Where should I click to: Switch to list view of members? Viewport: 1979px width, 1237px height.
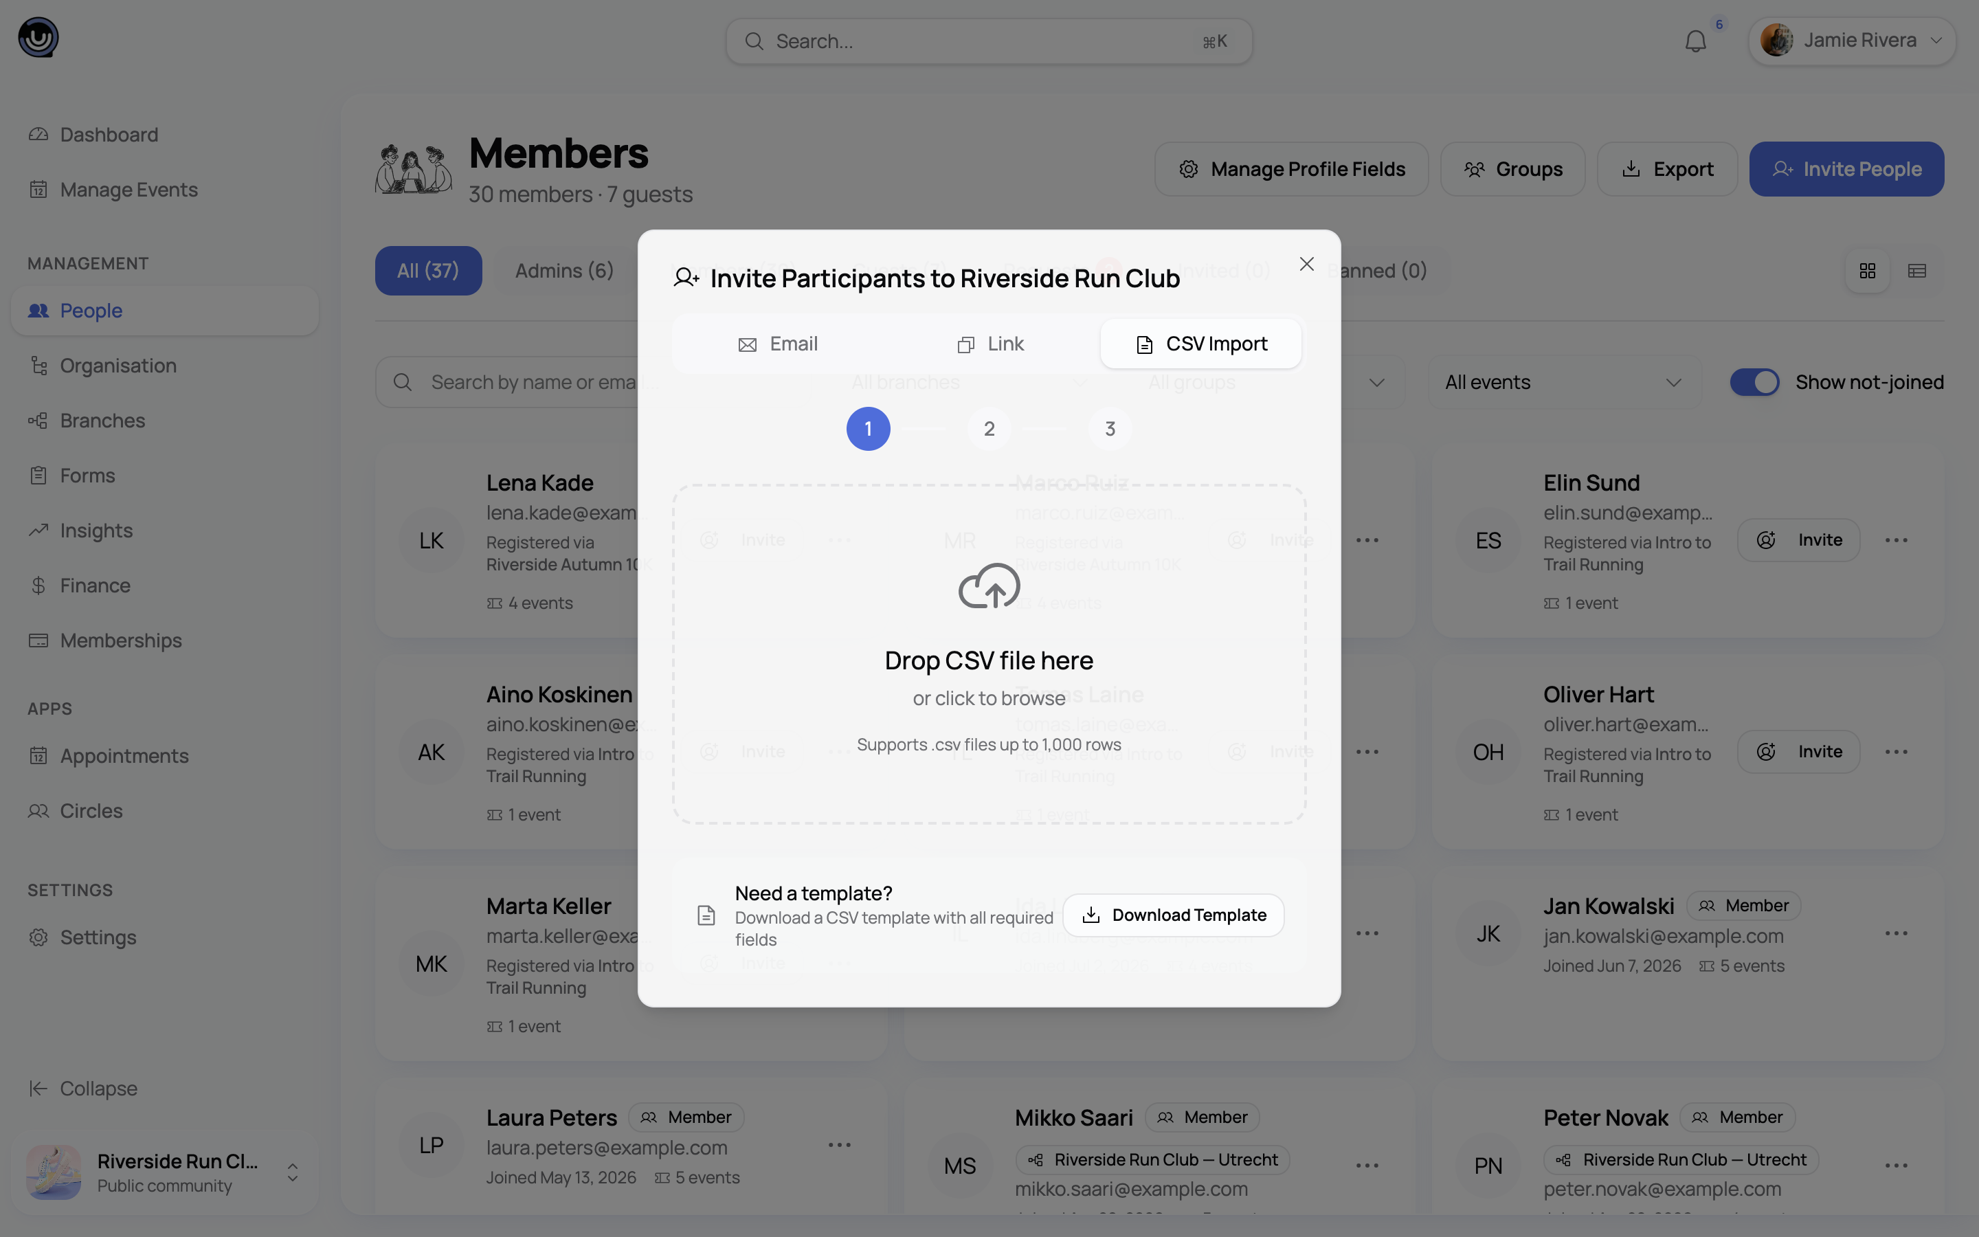[1917, 271]
